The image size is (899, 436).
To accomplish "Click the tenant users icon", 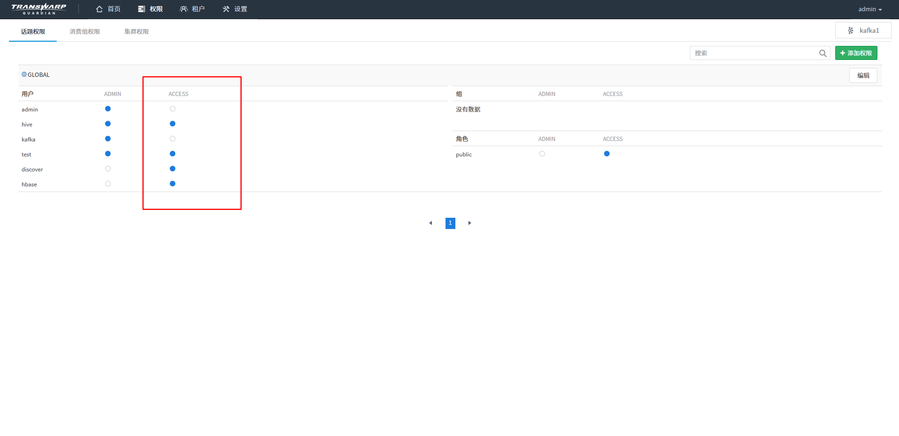I will click(184, 9).
